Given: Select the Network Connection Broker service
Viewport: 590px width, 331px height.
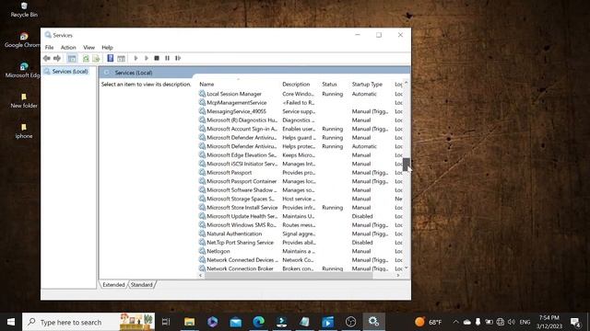Looking at the screenshot, I should click(300, 268).
